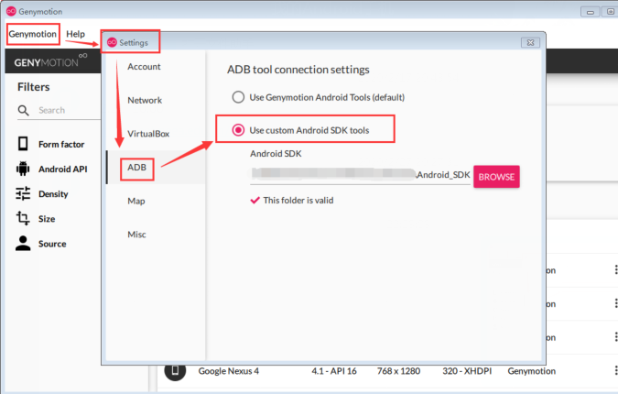618x394 pixels.
Task: Click the Form factor phone icon
Action: 23,144
